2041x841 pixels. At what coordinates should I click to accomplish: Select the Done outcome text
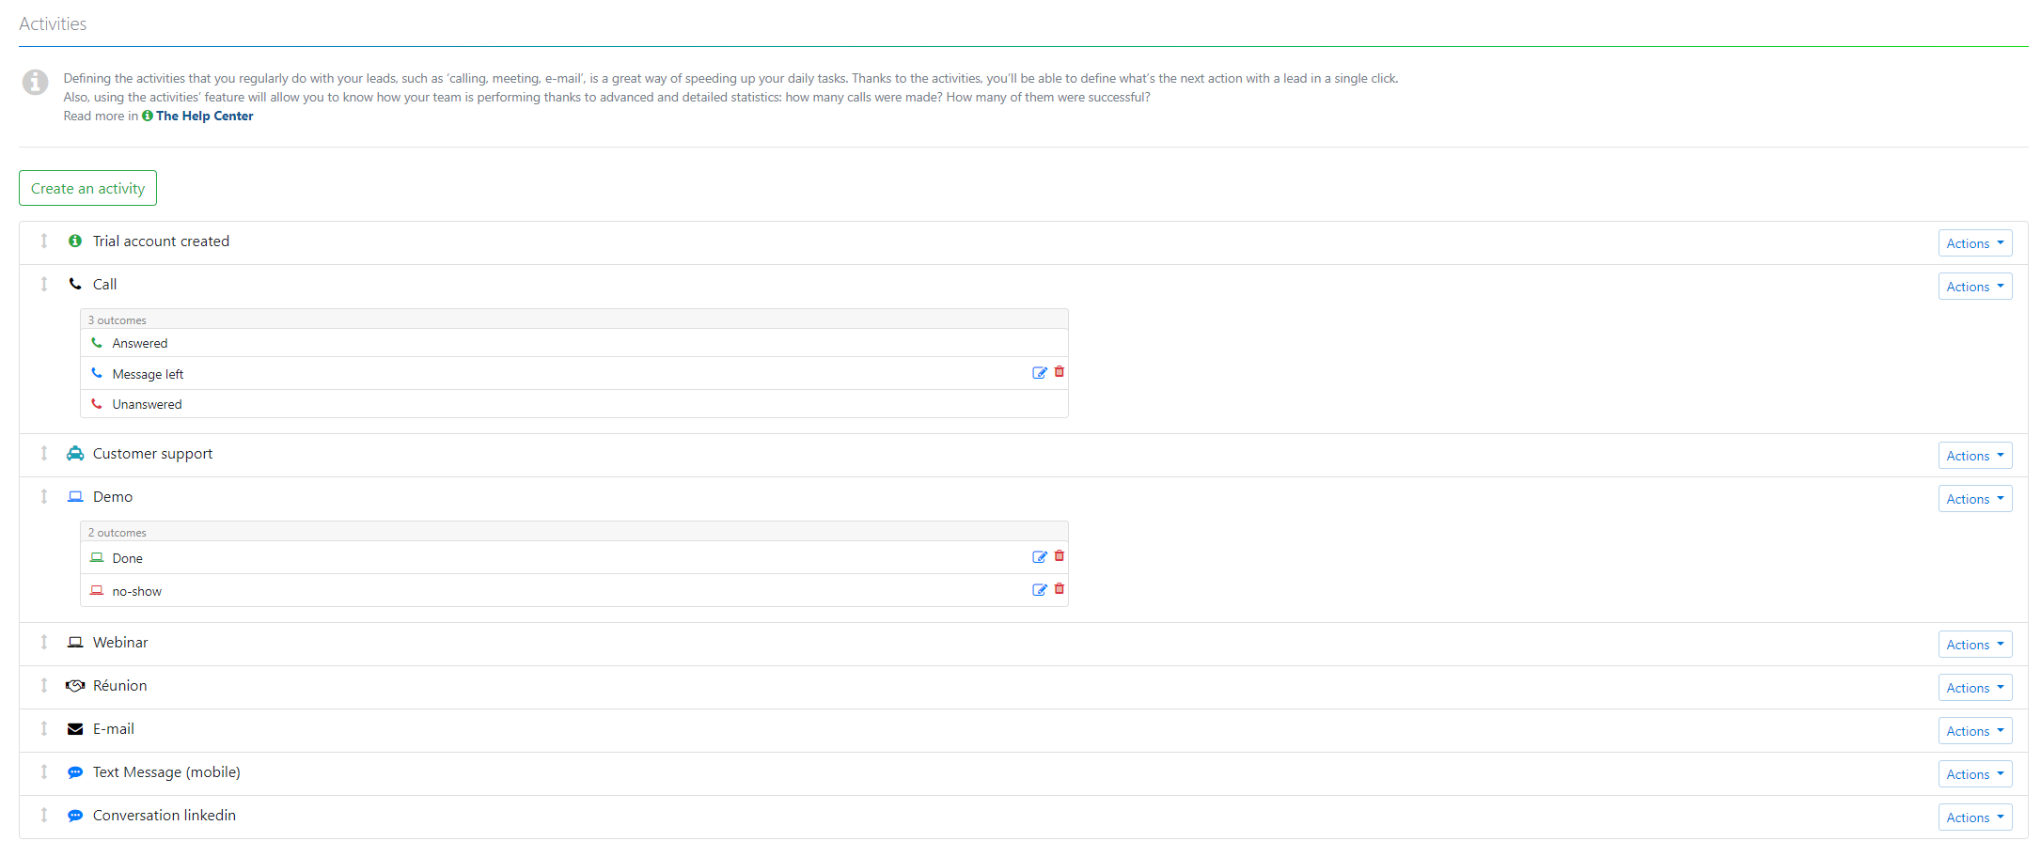pyautogui.click(x=128, y=558)
